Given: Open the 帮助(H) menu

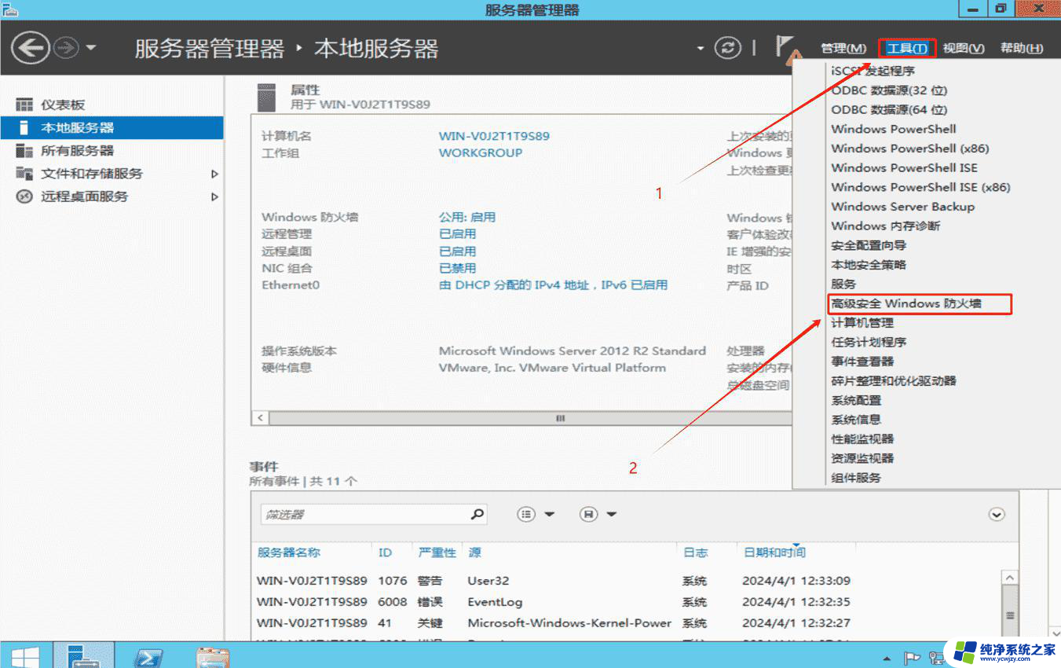Looking at the screenshot, I should click(1022, 49).
